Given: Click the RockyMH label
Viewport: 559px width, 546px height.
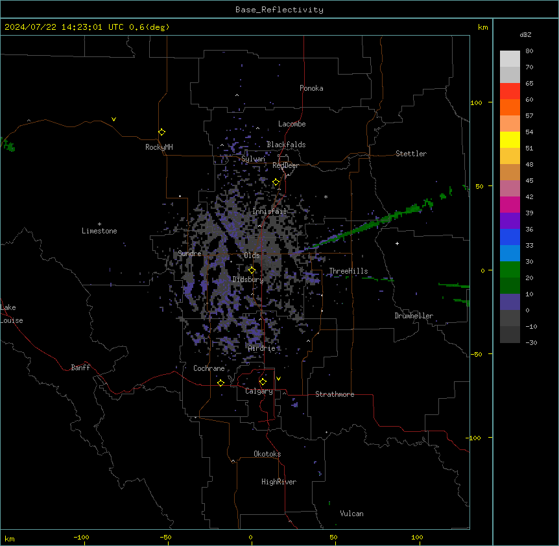Looking at the screenshot, I should pyautogui.click(x=159, y=147).
